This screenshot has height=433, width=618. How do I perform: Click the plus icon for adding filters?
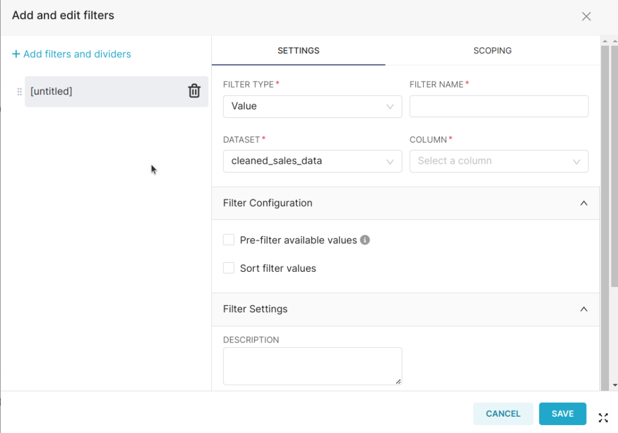click(16, 54)
